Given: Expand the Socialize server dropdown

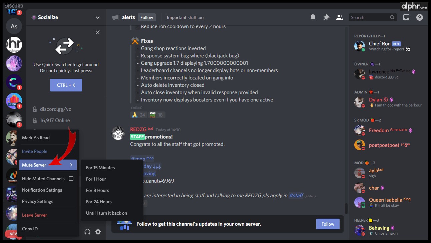Looking at the screenshot, I should (98, 17).
